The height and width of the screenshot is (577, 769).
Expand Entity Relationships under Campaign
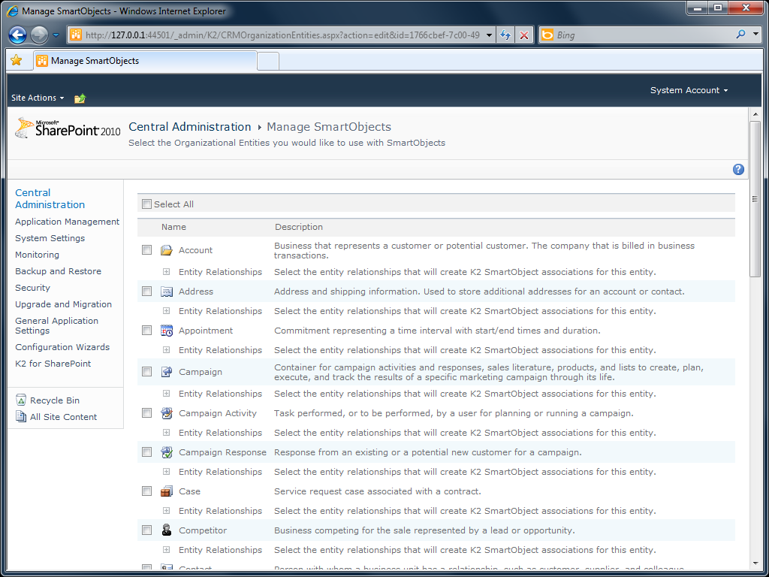tap(166, 394)
